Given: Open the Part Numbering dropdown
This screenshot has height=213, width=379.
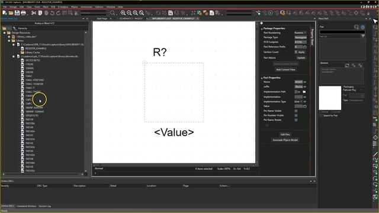Looking at the screenshot, I should pyautogui.click(x=300, y=33).
